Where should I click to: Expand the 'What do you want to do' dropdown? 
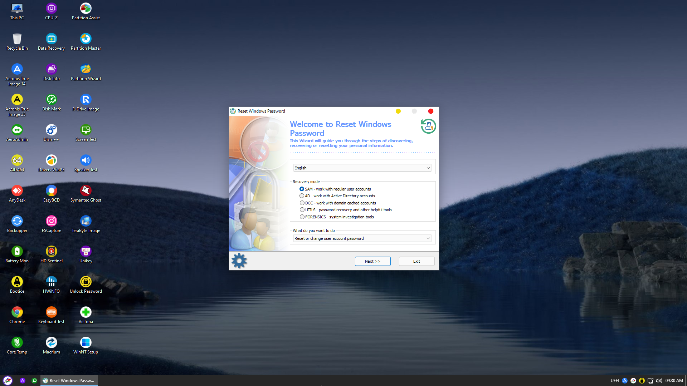(x=362, y=238)
